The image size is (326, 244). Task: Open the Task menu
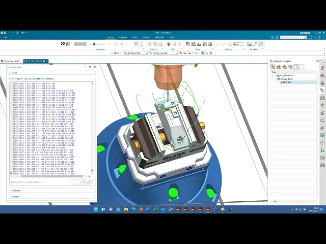point(6,37)
